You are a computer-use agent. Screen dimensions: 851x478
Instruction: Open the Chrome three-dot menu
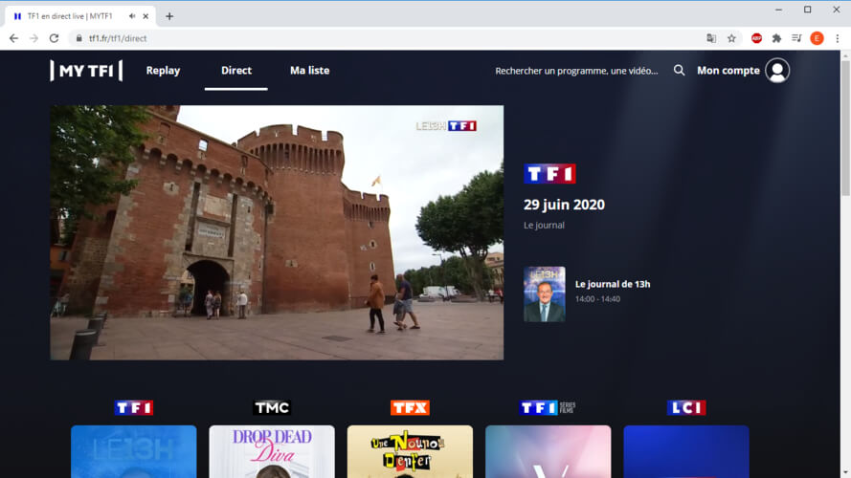[838, 38]
